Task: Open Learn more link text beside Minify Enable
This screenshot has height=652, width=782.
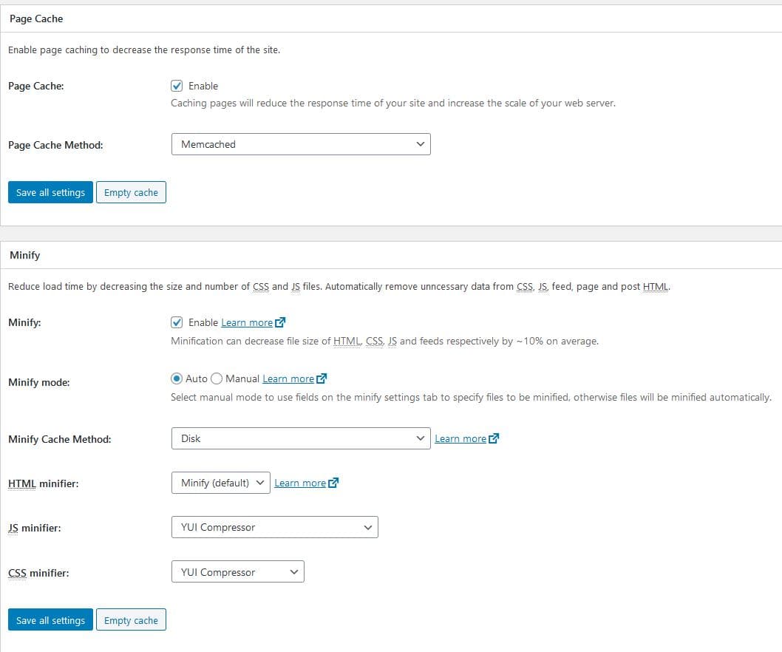Action: tap(246, 322)
